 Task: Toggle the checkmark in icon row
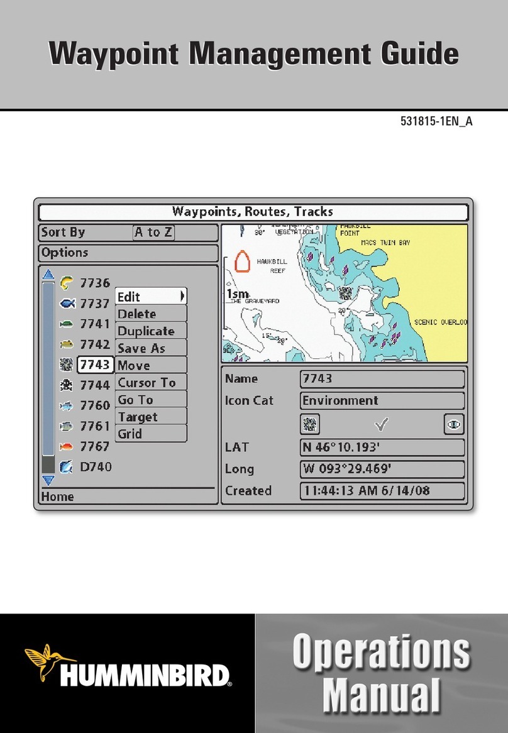[x=382, y=424]
